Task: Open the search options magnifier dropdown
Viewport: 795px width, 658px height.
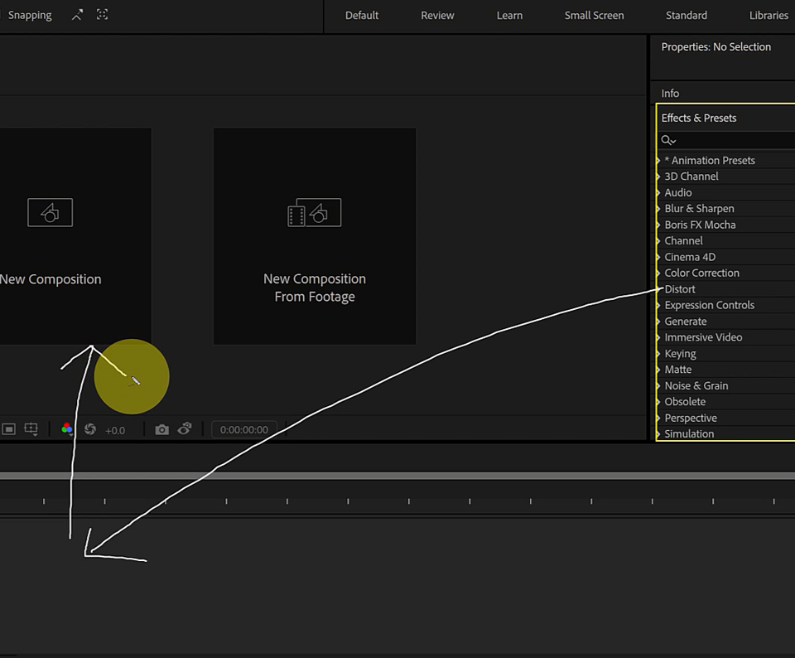Action: tap(668, 140)
